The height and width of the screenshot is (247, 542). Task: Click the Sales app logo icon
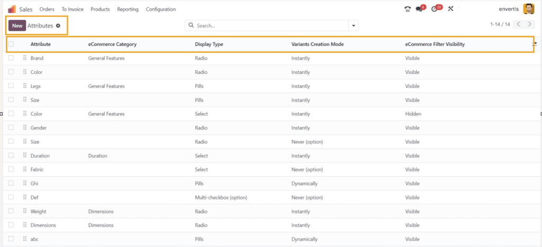click(x=12, y=9)
